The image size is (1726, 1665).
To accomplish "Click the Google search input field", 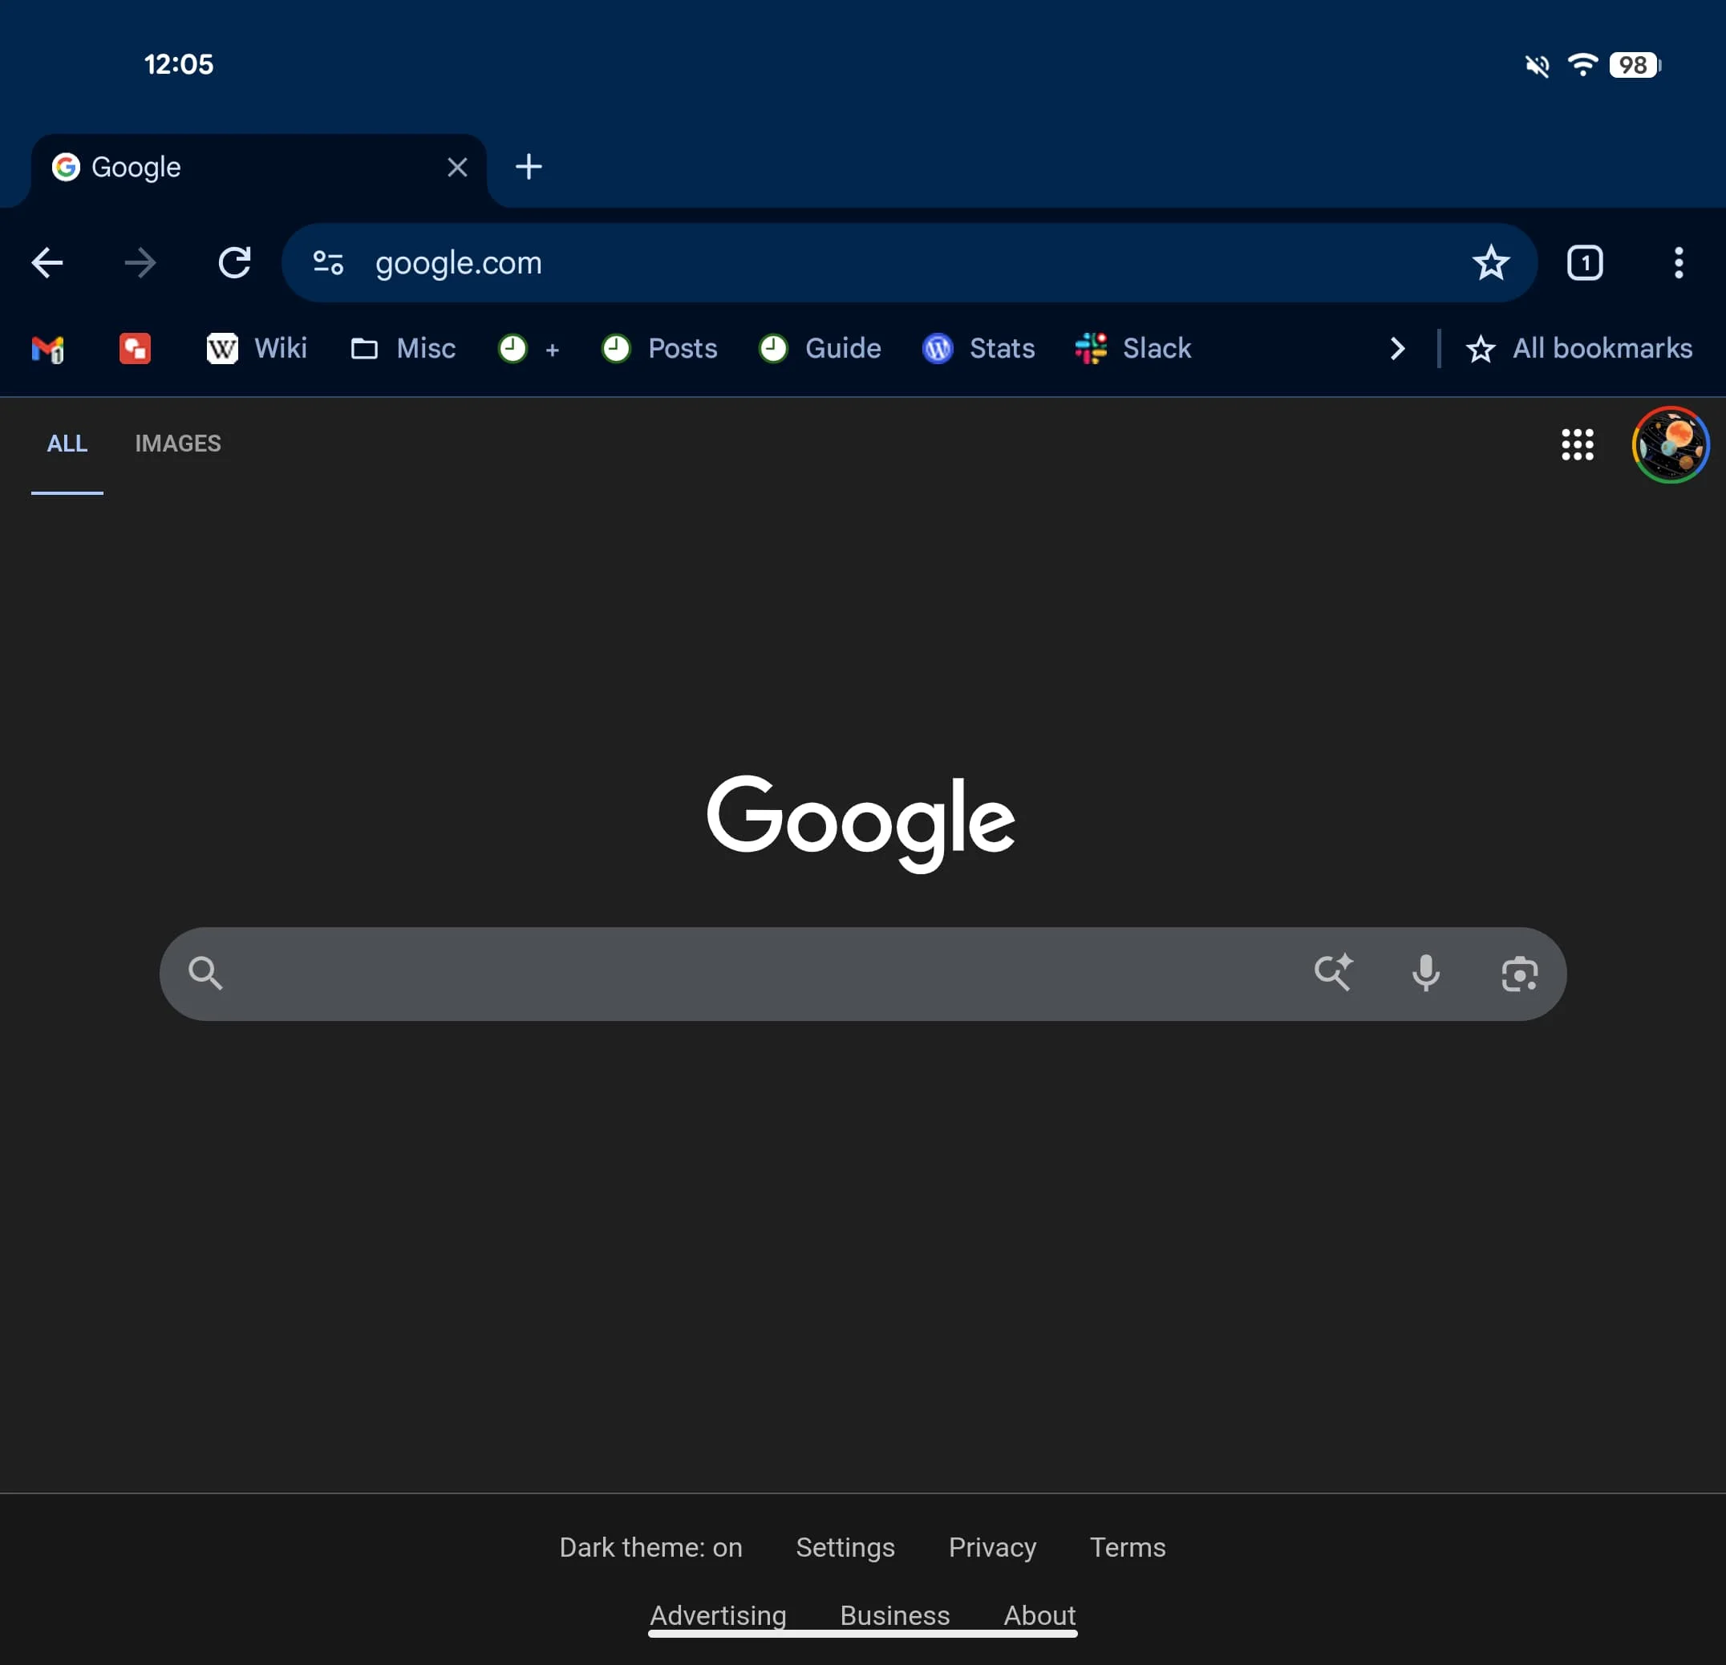I will point(757,974).
